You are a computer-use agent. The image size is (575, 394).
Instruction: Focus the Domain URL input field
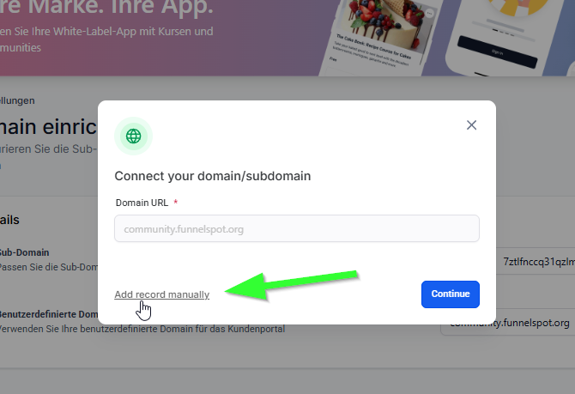[x=297, y=228]
